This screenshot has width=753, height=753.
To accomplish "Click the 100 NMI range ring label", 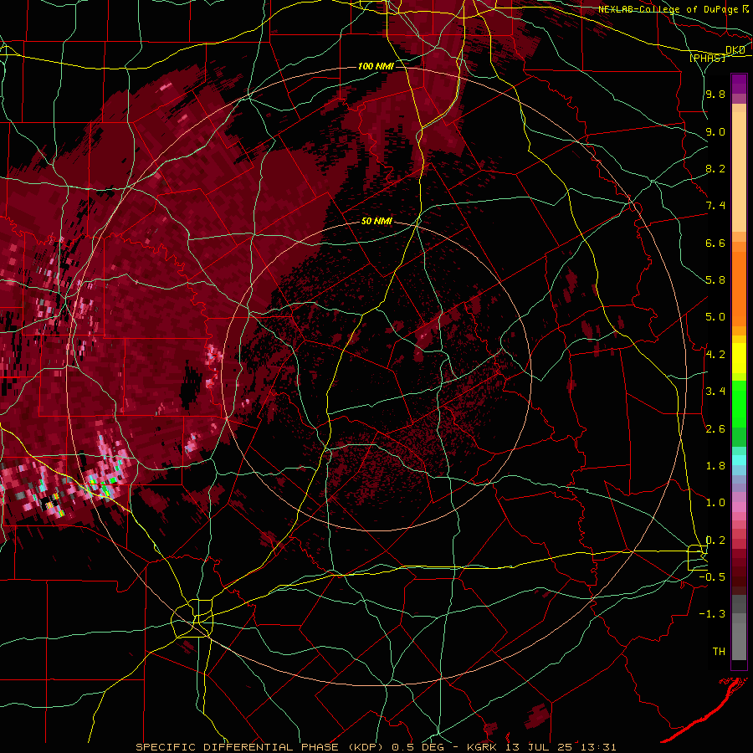I will coord(376,66).
